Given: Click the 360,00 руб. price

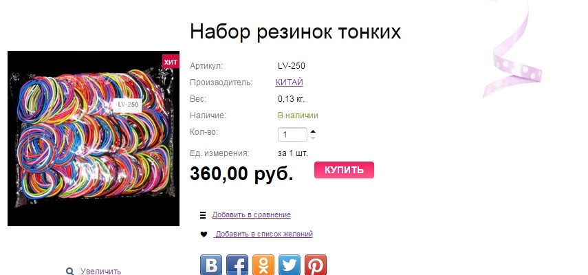Looking at the screenshot, I should 241,174.
